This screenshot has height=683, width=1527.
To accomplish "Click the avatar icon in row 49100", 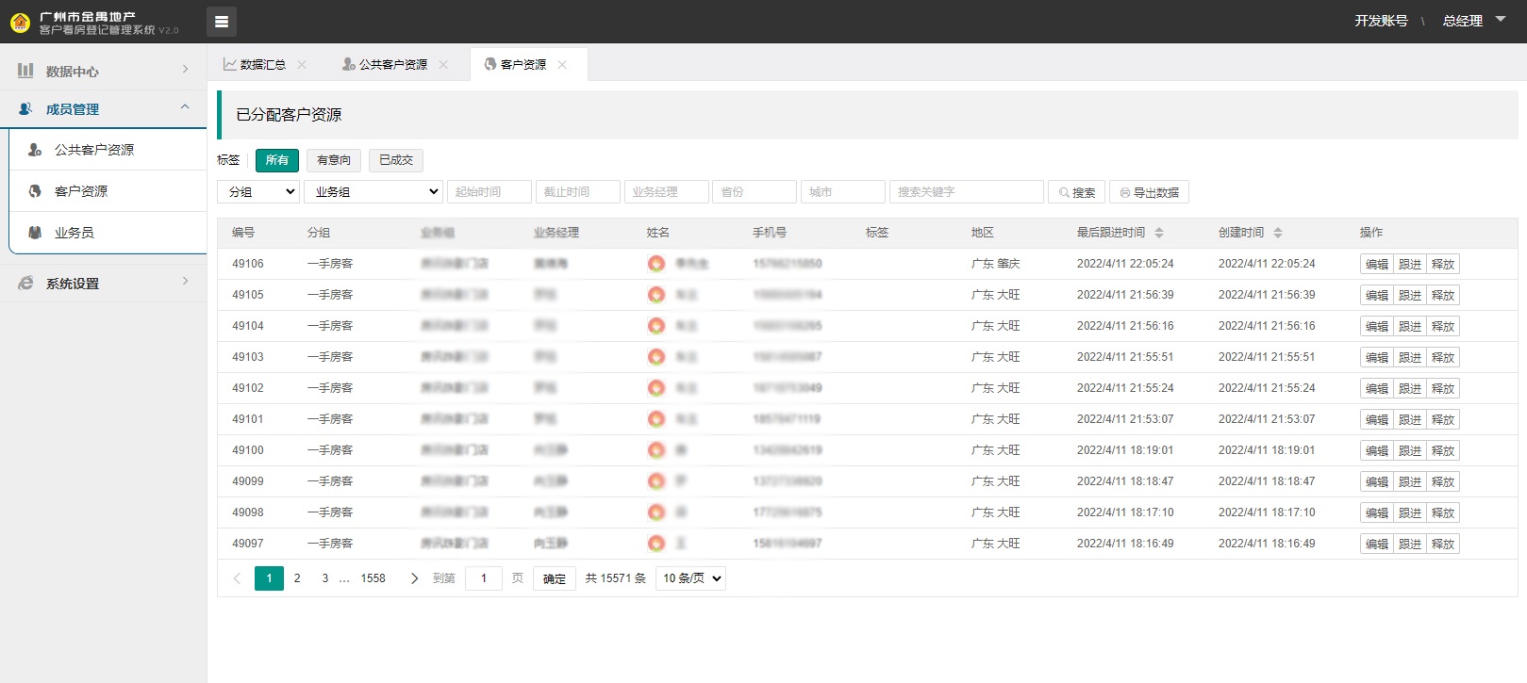I will pos(656,450).
